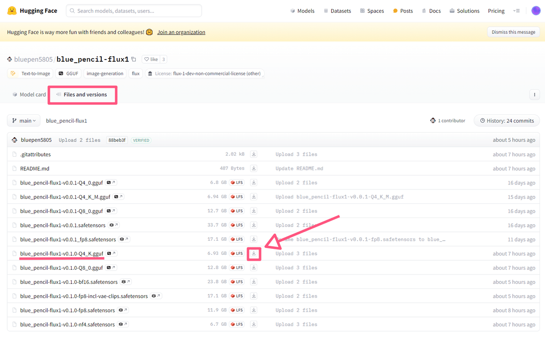545x337 pixels.
Task: Open the more navigation menu dropdown
Action: pos(516,11)
